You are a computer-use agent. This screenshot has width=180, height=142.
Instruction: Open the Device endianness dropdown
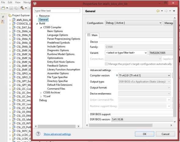click(x=144, y=94)
